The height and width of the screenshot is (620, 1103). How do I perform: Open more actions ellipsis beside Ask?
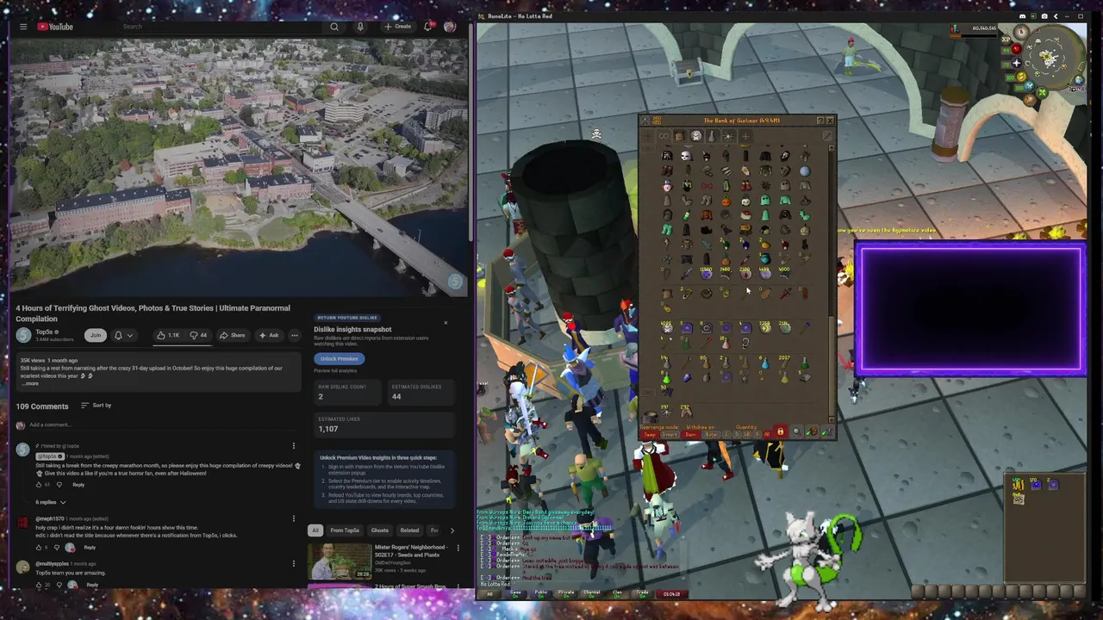pos(295,335)
